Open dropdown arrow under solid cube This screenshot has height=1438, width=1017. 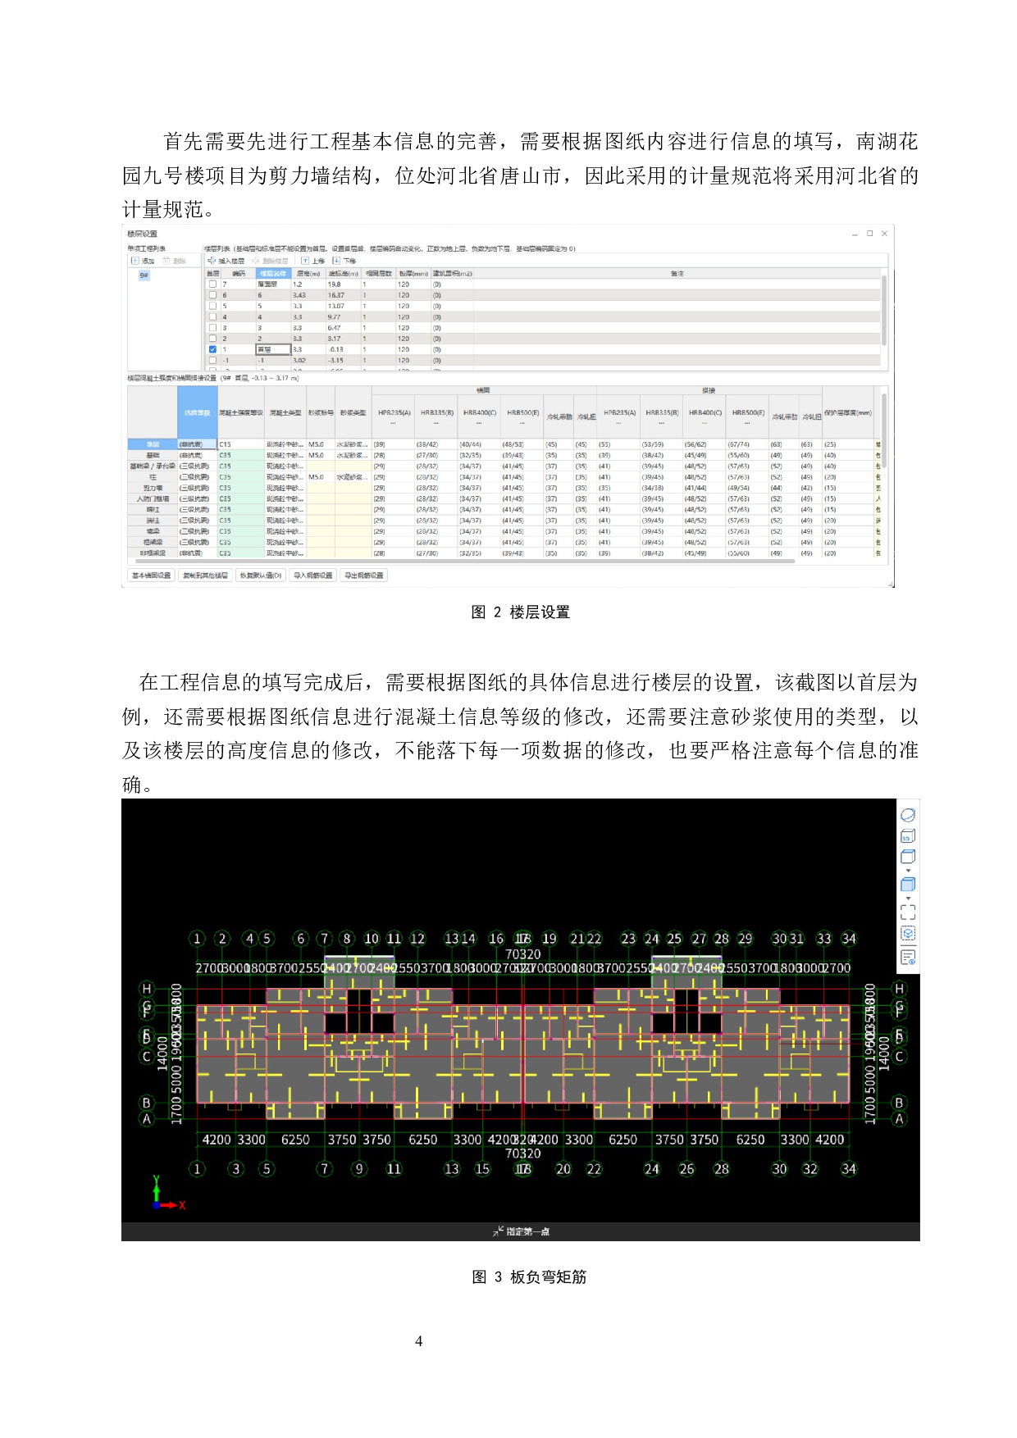908,899
